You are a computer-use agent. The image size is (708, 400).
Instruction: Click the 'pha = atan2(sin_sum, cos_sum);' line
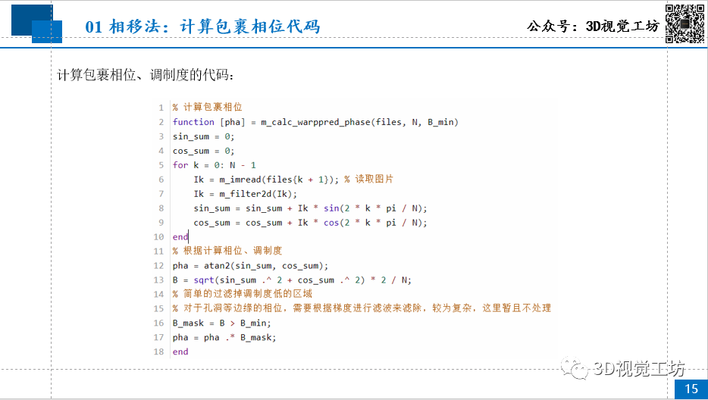251,266
